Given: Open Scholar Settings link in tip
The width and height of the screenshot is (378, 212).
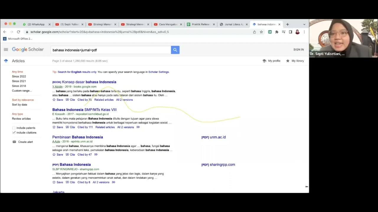Looking at the screenshot, I should point(159,72).
